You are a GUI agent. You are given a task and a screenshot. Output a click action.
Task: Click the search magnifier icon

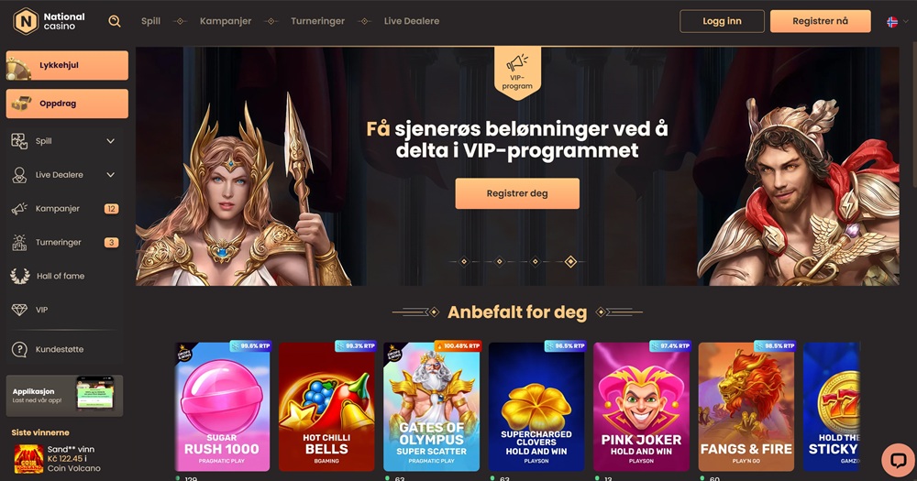[115, 22]
